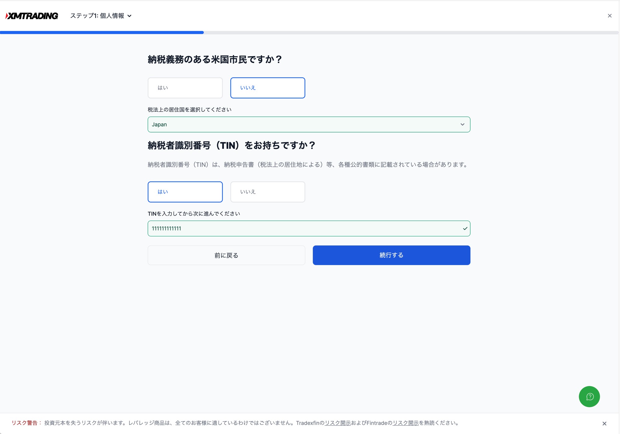Screen dimensions: 620x434
Task: Click the TIN number input field
Action: pyautogui.click(x=309, y=229)
